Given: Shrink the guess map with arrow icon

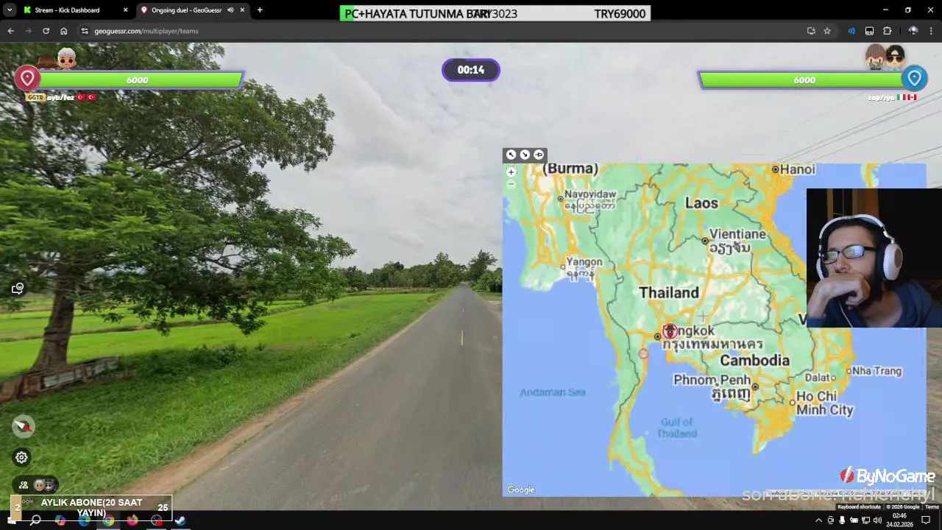Looking at the screenshot, I should pyautogui.click(x=525, y=155).
